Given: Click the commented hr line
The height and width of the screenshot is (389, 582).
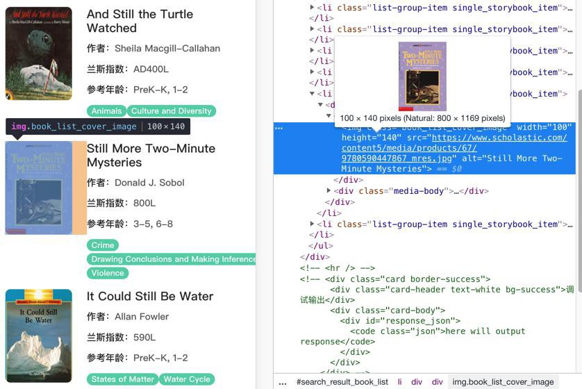Looking at the screenshot, I should 338,268.
